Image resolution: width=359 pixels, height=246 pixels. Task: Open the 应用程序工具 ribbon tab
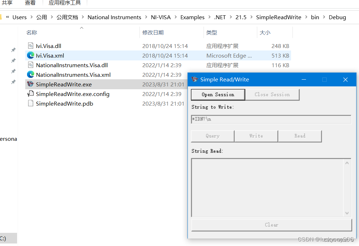pos(64,3)
